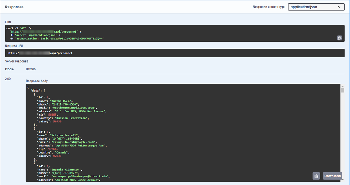The width and height of the screenshot is (350, 185).
Task: Click the zip value 88185
Action: [x=52, y=115]
